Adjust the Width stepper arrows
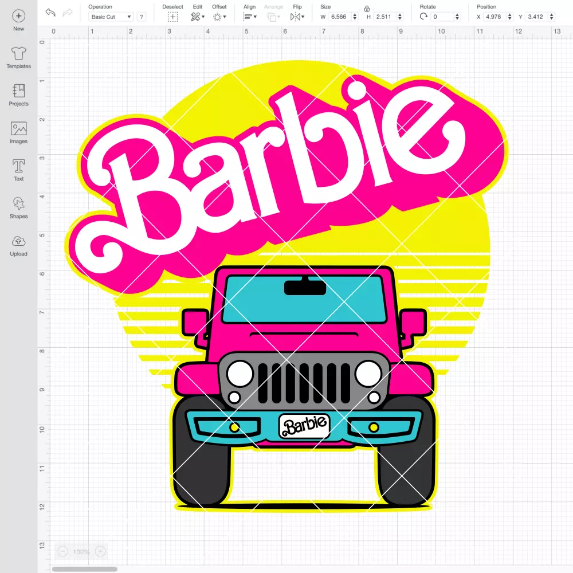The image size is (573, 573). 355,17
